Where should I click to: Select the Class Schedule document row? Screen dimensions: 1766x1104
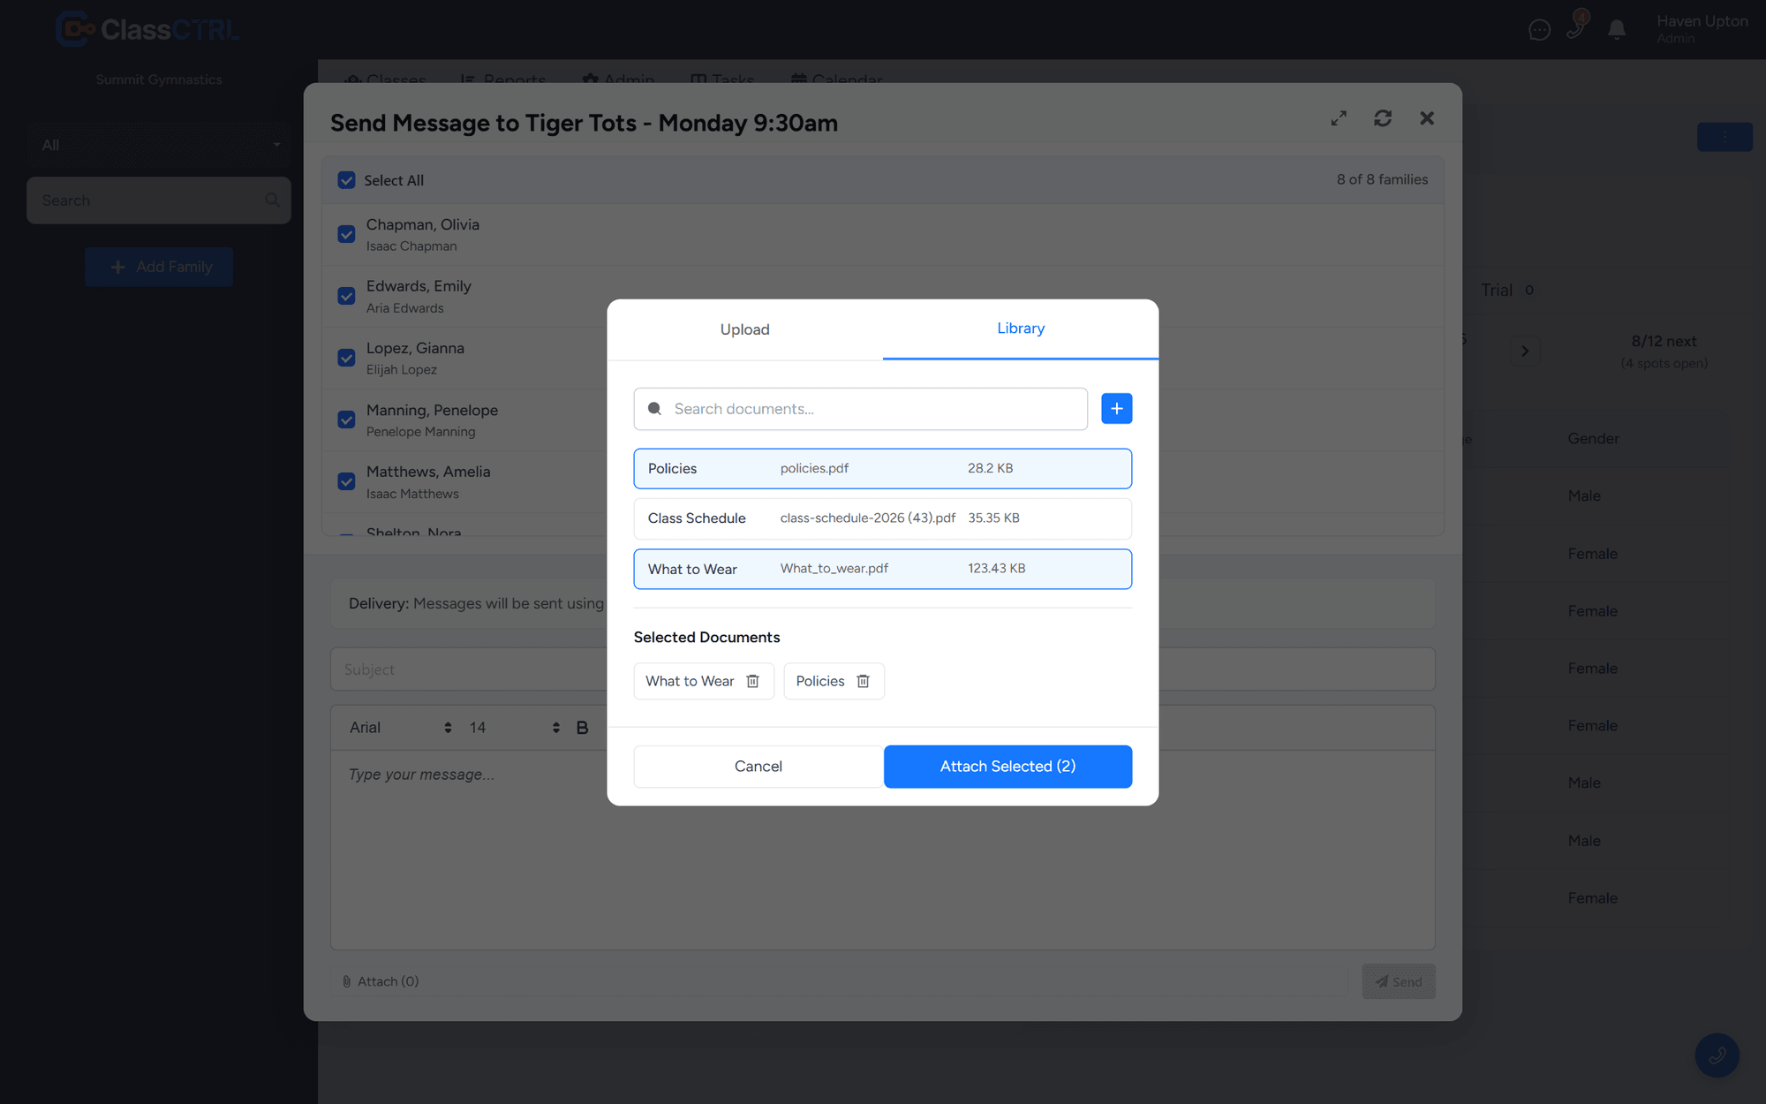pos(882,518)
